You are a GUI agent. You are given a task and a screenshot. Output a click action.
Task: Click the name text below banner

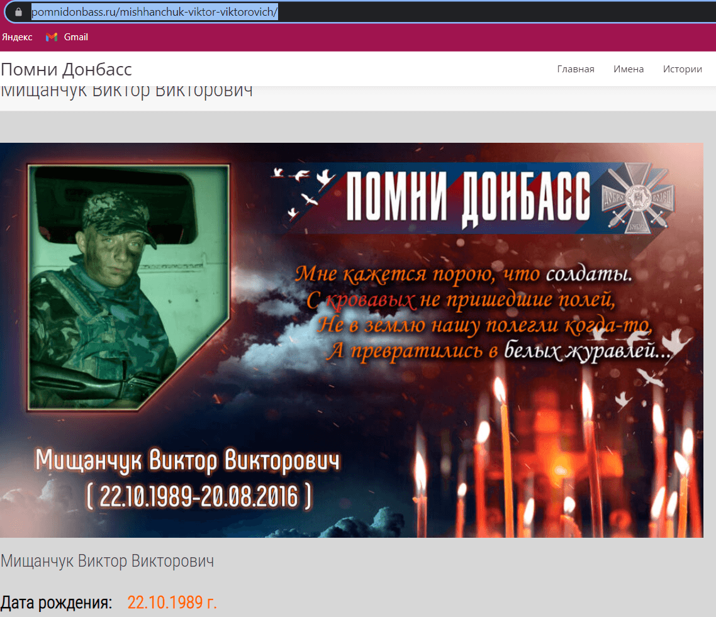[108, 561]
